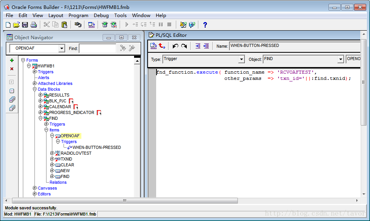Image resolution: width=370 pixels, height=221 pixels.
Task: Select the Alerts node
Action: (x=44, y=78)
